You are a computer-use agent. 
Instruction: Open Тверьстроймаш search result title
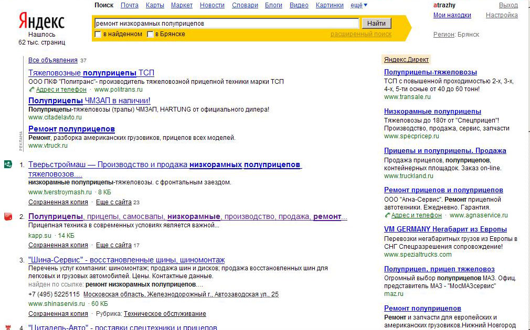tap(165, 169)
